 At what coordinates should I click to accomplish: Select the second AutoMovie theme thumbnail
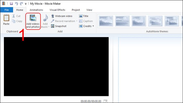click(122, 21)
